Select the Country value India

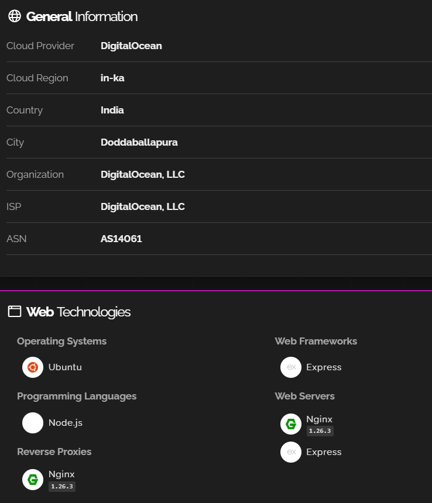coord(112,110)
